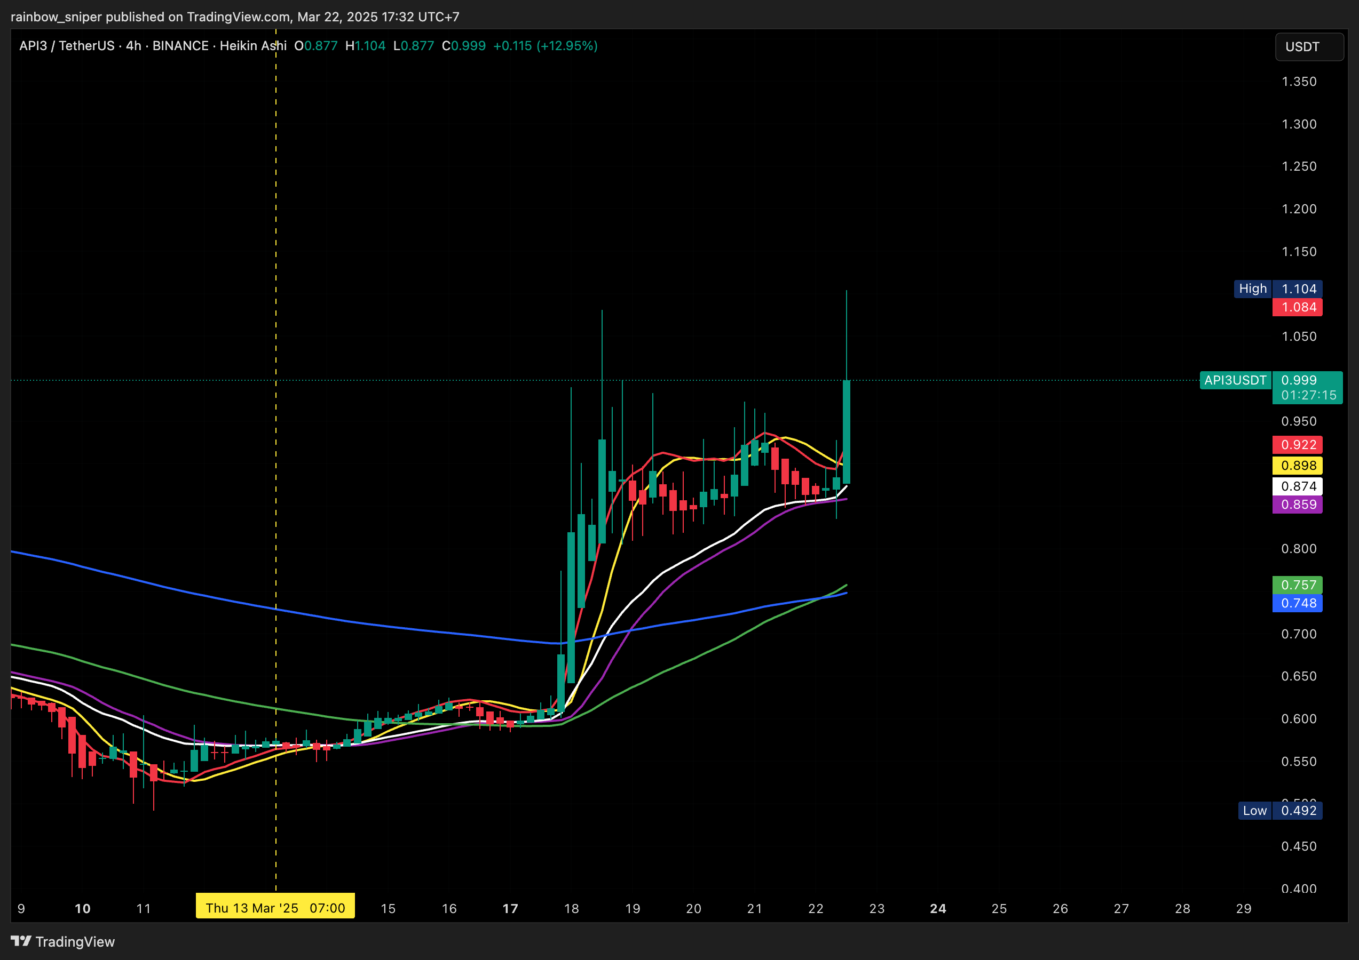Click the rainbow_sniper publication caption
Viewport: 1359px width, 960px height.
pos(235,17)
